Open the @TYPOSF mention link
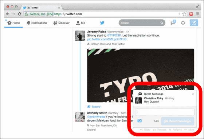Screen dimensions: 204x139 pyautogui.click(x=114, y=35)
